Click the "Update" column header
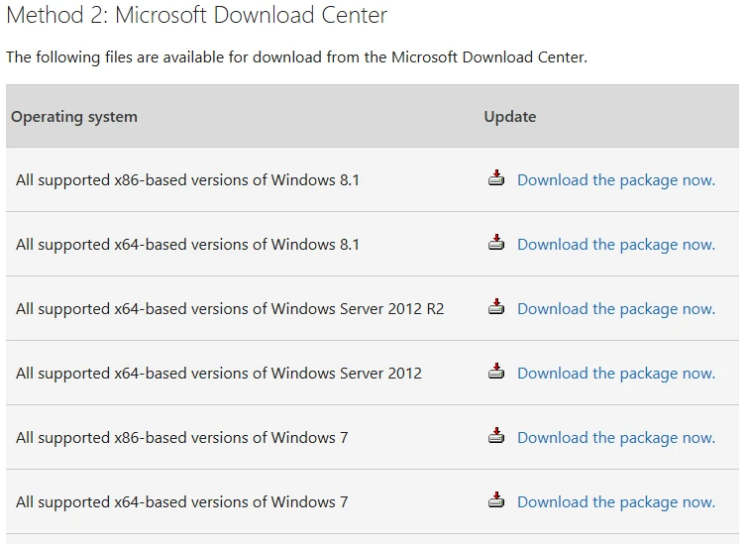 coord(509,117)
